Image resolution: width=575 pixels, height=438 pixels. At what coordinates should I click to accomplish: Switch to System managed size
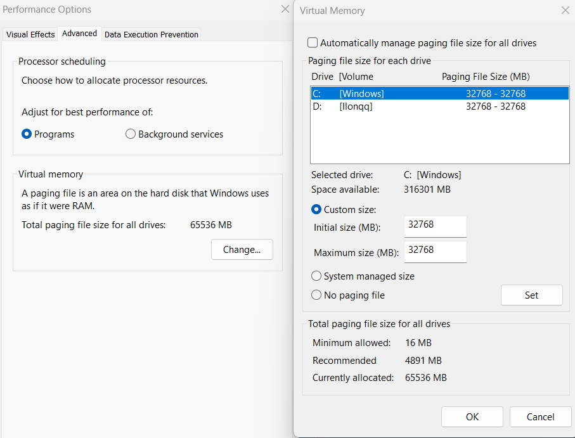click(x=316, y=276)
